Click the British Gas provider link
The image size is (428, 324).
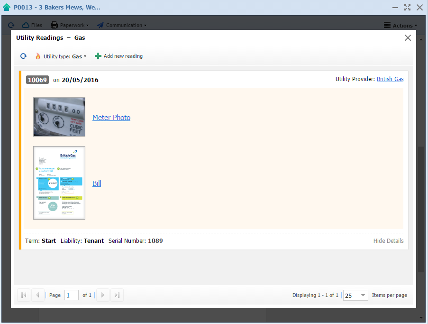[x=390, y=79]
